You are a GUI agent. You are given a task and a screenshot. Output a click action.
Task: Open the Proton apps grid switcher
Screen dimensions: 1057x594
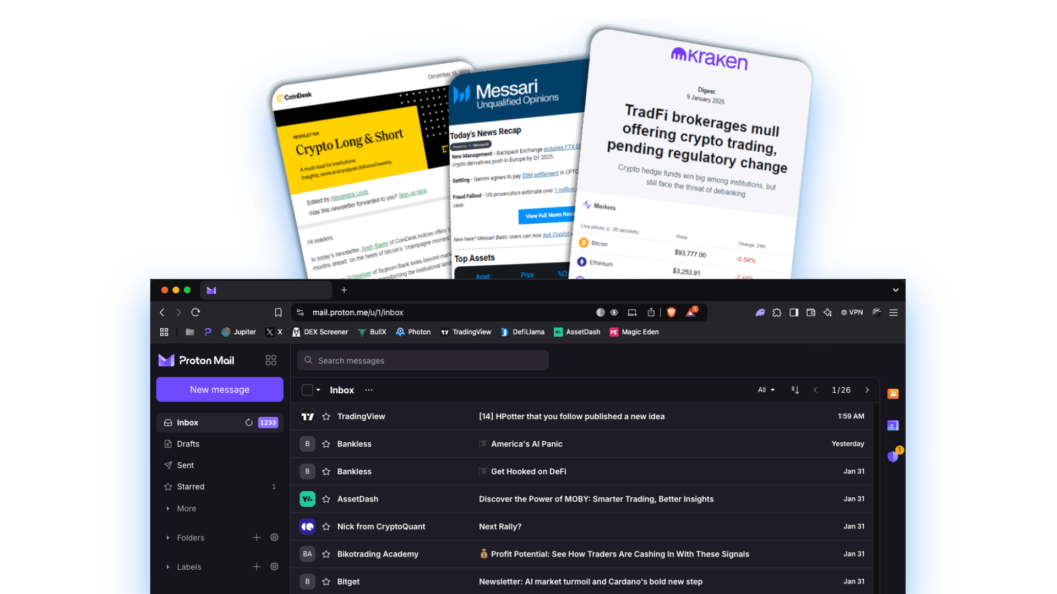point(271,360)
